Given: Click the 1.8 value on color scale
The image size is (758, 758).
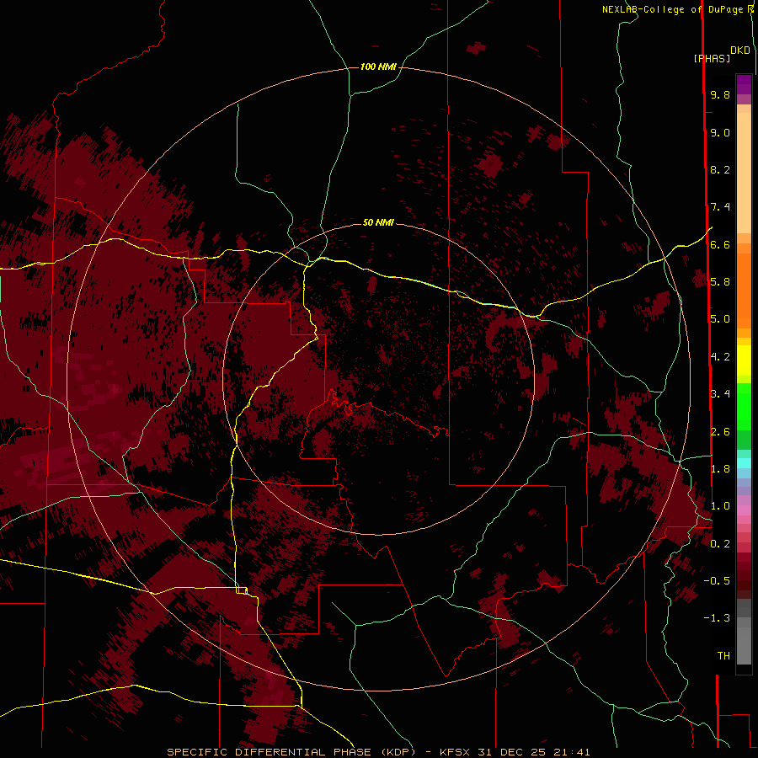Looking at the screenshot, I should (x=720, y=469).
